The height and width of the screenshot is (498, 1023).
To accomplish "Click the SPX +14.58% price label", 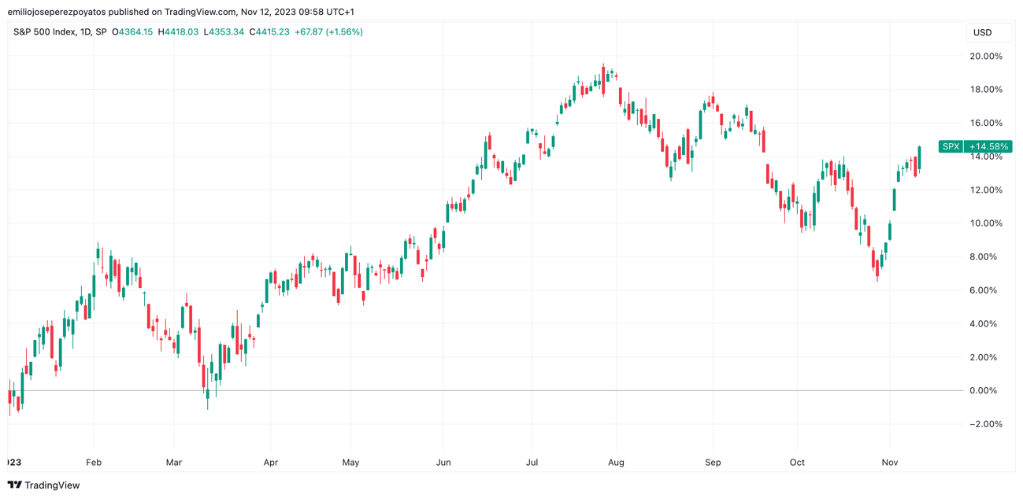I will coord(975,146).
